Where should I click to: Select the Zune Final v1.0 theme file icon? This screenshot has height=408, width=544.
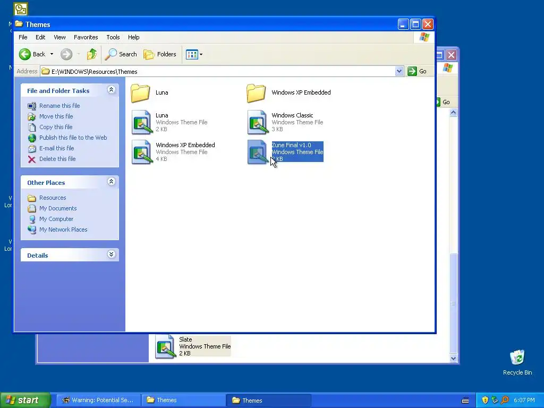click(x=258, y=151)
